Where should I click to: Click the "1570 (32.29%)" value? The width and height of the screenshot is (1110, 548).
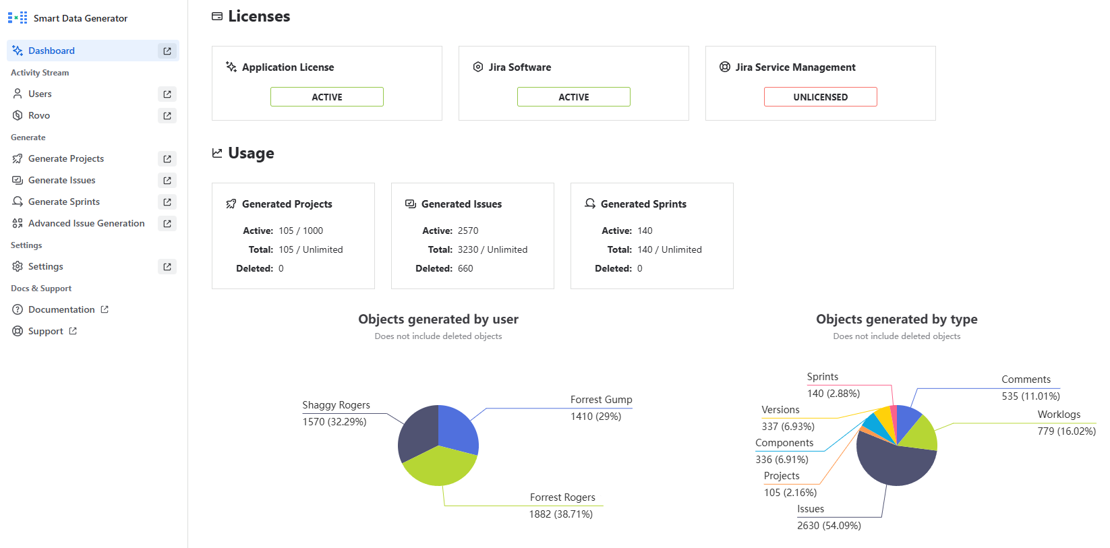[334, 422]
